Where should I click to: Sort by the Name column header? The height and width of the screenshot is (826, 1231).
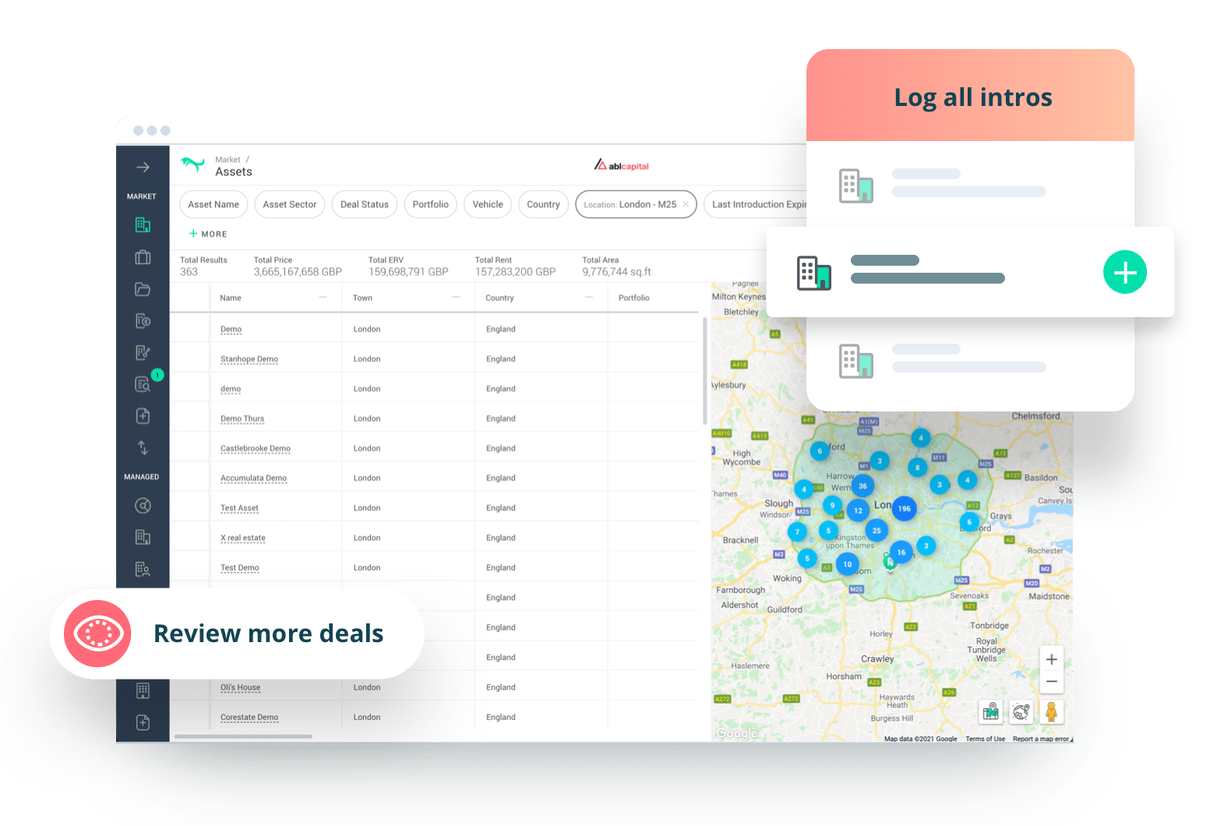coord(231,298)
